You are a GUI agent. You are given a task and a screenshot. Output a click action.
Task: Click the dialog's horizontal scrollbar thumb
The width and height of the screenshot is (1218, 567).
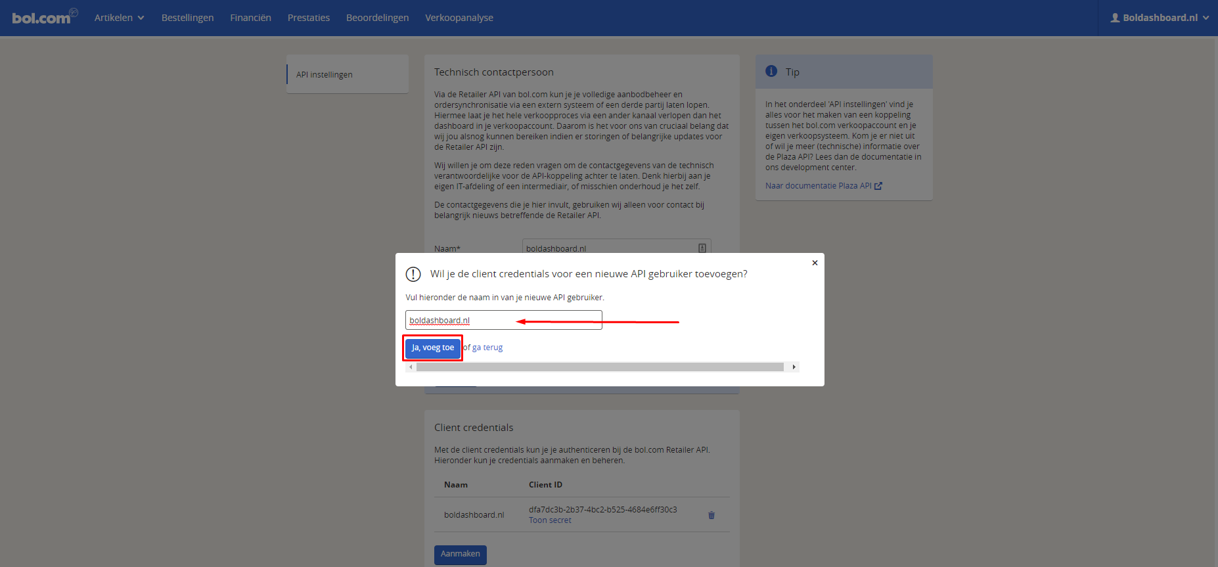[599, 367]
